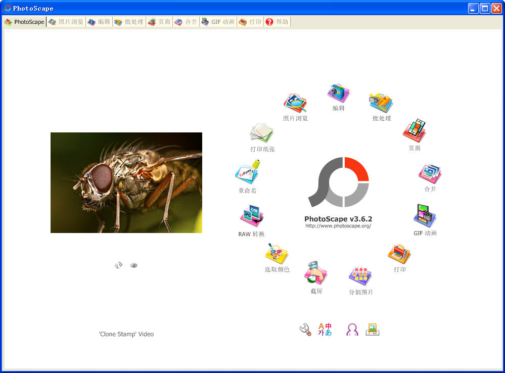505x373 pixels.
Task: Switch to the GIF 动画 tab
Action: [218, 22]
